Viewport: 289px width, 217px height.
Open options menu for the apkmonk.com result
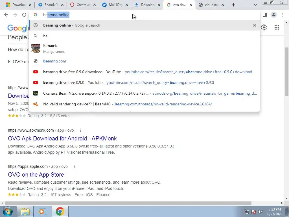pyautogui.click(x=80, y=130)
